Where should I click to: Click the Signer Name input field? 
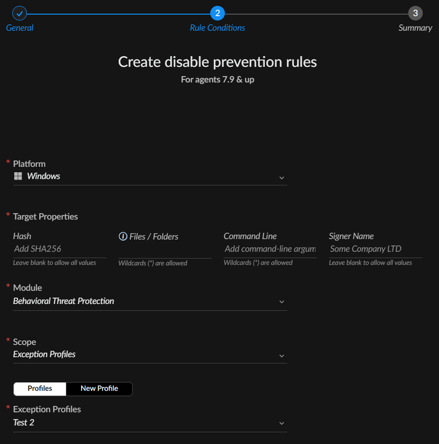tap(375, 249)
